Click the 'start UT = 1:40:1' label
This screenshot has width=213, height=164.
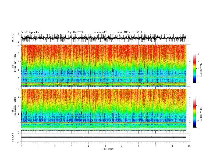point(130,32)
